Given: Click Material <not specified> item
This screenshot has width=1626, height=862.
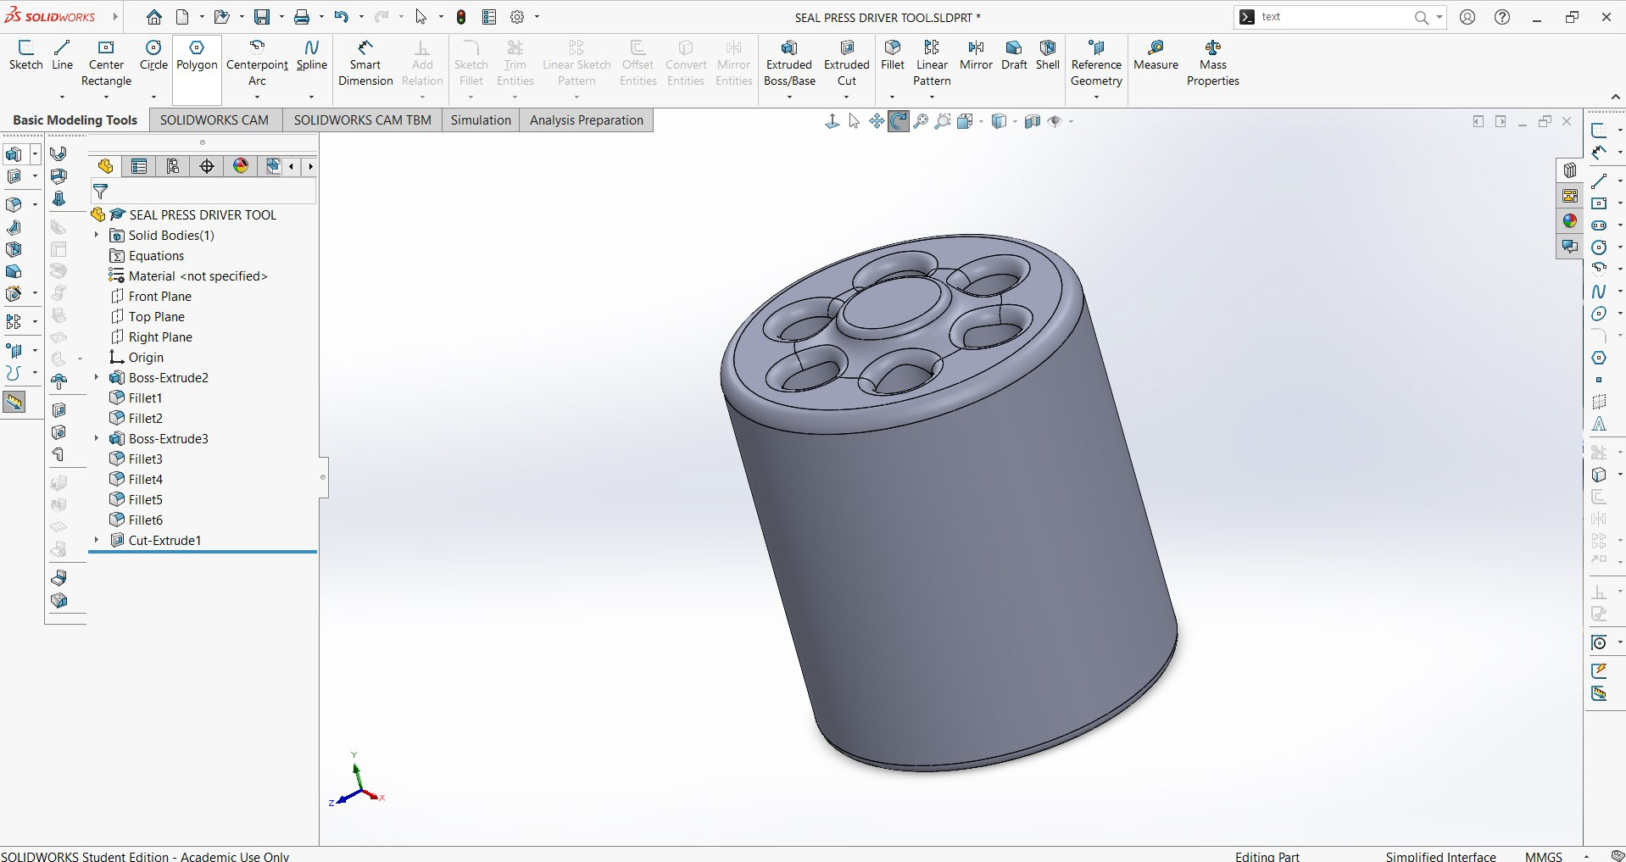Looking at the screenshot, I should [198, 275].
